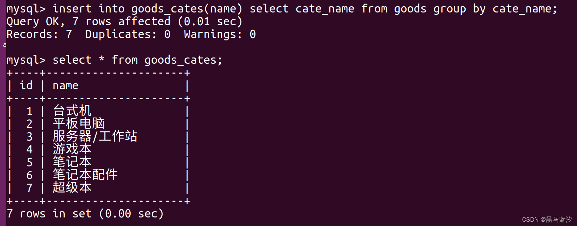The height and width of the screenshot is (226, 577).
Task: Click the 'id' column header
Action: [x=26, y=86]
